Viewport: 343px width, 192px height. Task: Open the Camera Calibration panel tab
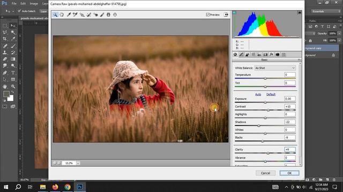[x=278, y=54]
